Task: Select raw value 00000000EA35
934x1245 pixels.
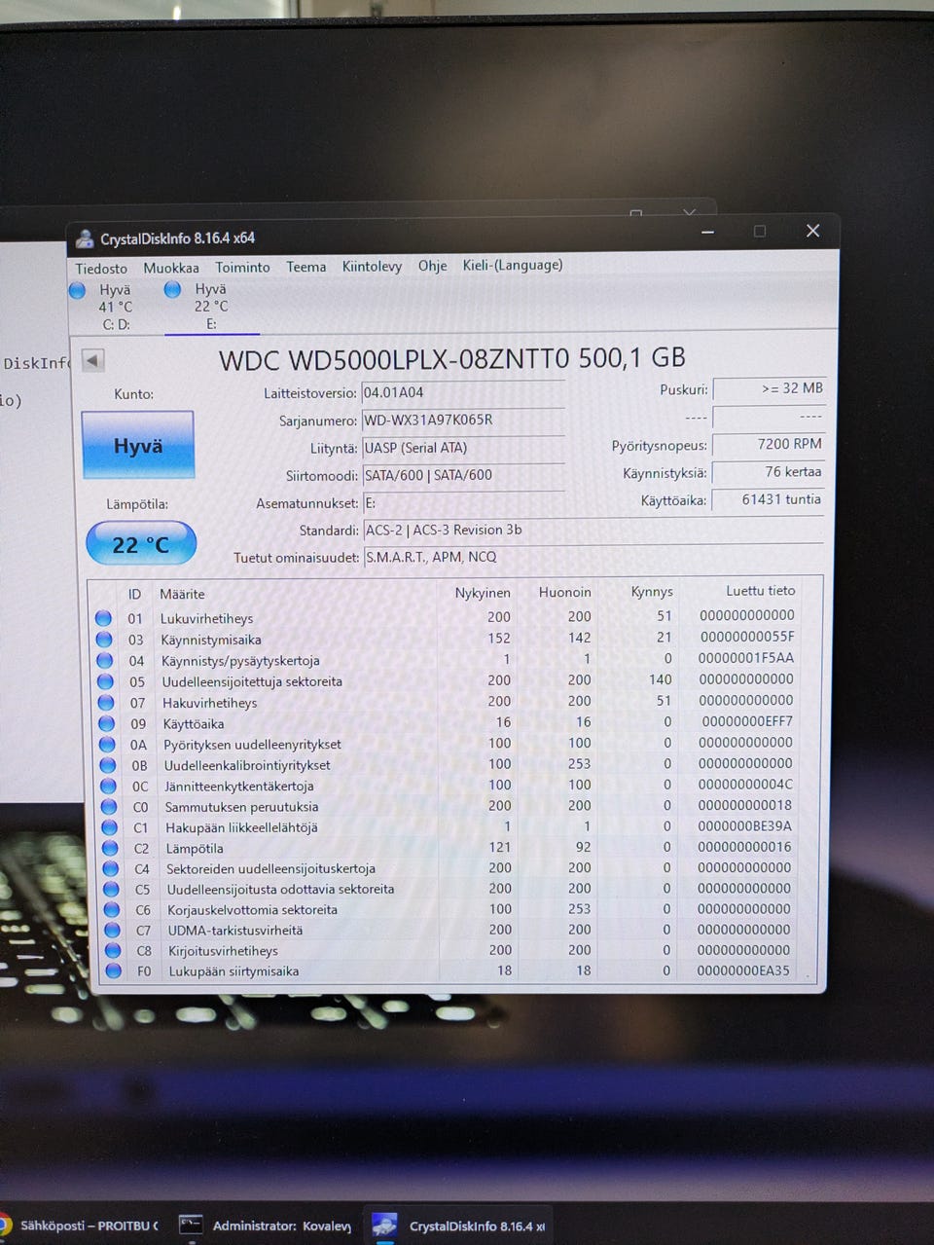Action: pos(743,970)
